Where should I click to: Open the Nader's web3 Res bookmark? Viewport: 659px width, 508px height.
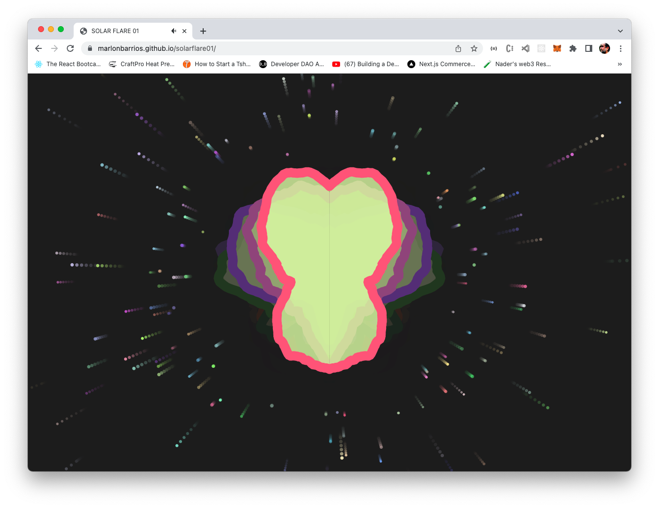[517, 64]
